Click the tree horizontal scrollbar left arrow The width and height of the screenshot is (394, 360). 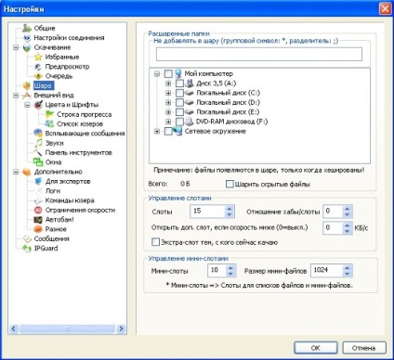[x=13, y=328]
